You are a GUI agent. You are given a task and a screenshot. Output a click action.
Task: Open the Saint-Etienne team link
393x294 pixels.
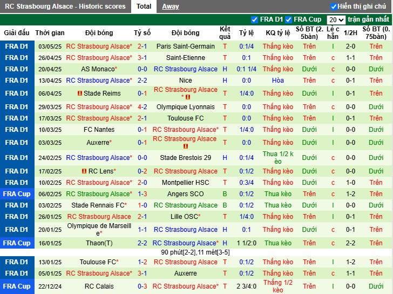tap(186, 58)
